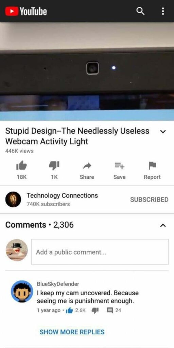Collapse the Comments section chevron
This screenshot has width=174, height=348.
163,226
